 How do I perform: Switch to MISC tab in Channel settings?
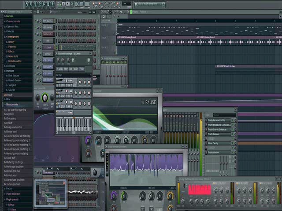(76, 69)
